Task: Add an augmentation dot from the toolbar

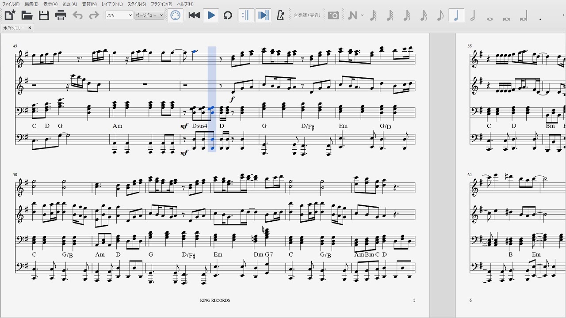Action: coord(540,19)
